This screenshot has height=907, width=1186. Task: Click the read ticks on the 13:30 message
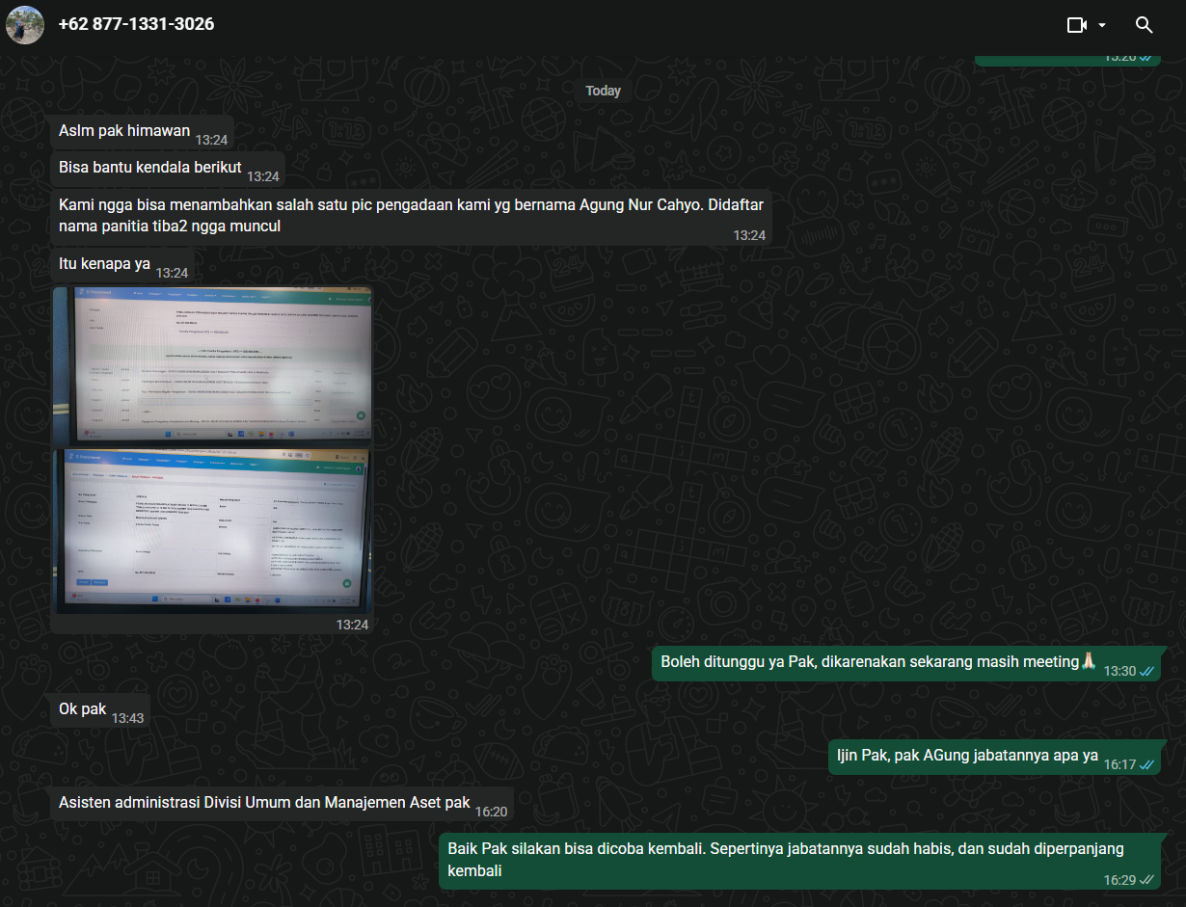[x=1146, y=671]
